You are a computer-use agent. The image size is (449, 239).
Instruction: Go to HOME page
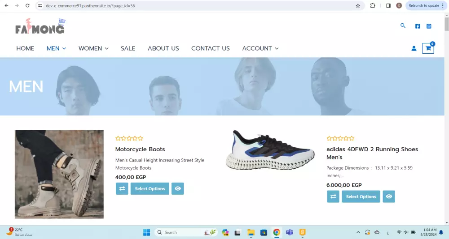pyautogui.click(x=25, y=48)
